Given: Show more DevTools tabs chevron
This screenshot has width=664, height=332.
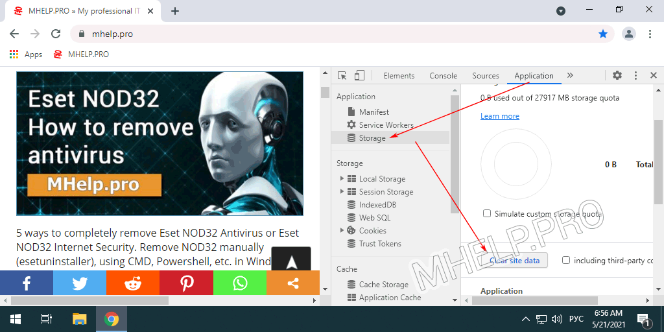Looking at the screenshot, I should 570,75.
